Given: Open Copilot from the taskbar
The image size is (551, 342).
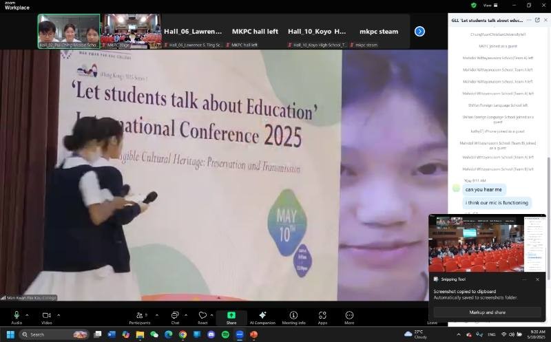Looking at the screenshot, I should 126,334.
